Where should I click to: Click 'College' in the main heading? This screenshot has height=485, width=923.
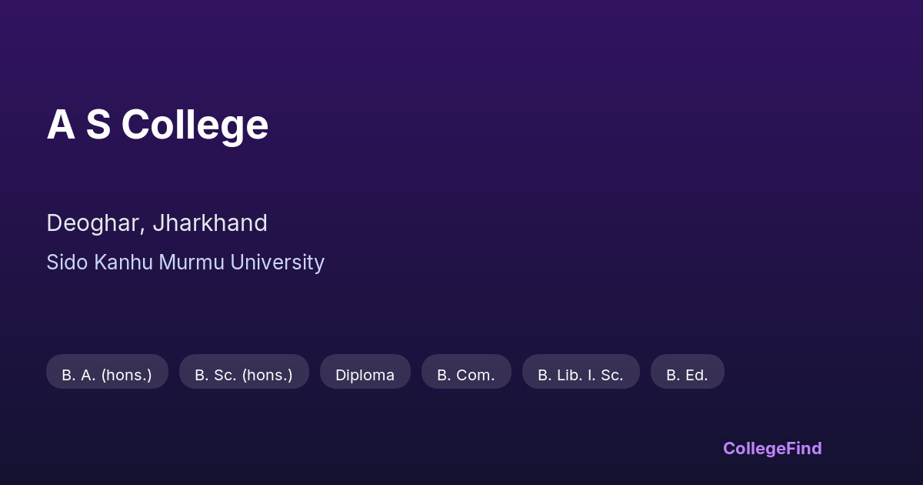pyautogui.click(x=195, y=125)
